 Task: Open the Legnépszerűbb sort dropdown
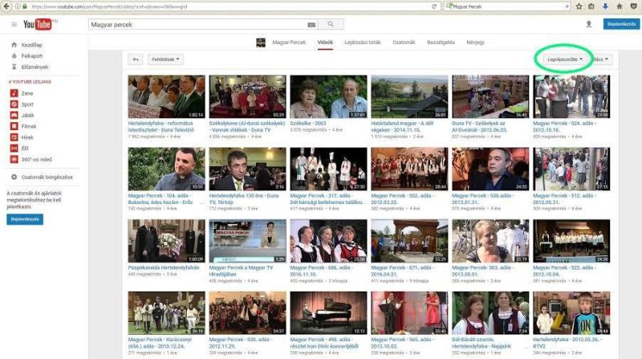[x=563, y=59]
